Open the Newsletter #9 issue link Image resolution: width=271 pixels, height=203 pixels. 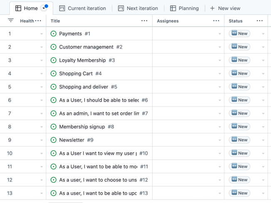[76, 140]
